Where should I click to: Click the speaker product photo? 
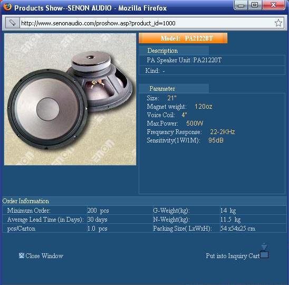pos(70,99)
